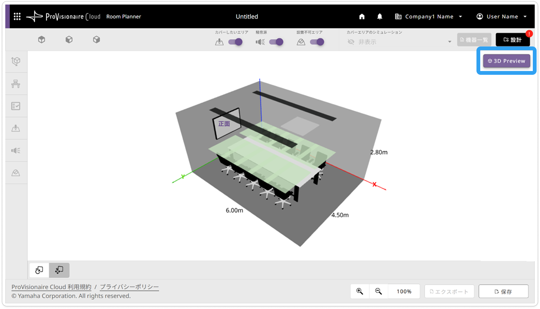Click the 3D Preview button
The height and width of the screenshot is (309, 540).
[506, 61]
